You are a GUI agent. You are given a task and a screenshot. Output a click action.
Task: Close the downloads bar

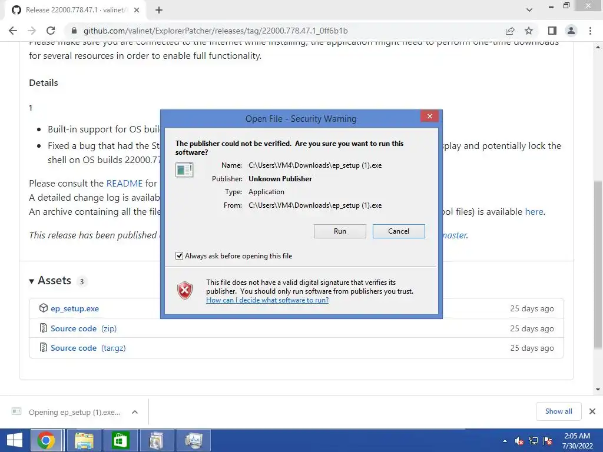[592, 411]
